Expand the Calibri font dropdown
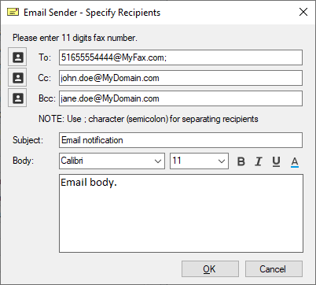Screen dimensions: 316x285 point(158,161)
